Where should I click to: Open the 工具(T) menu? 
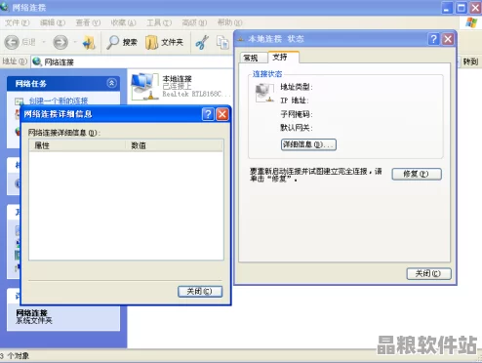tap(159, 22)
